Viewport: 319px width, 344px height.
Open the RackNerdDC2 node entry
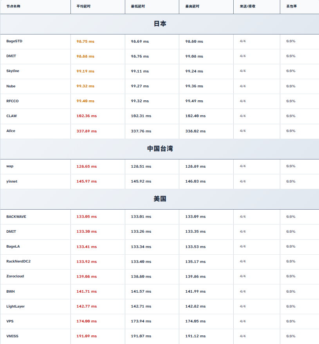tap(18, 261)
